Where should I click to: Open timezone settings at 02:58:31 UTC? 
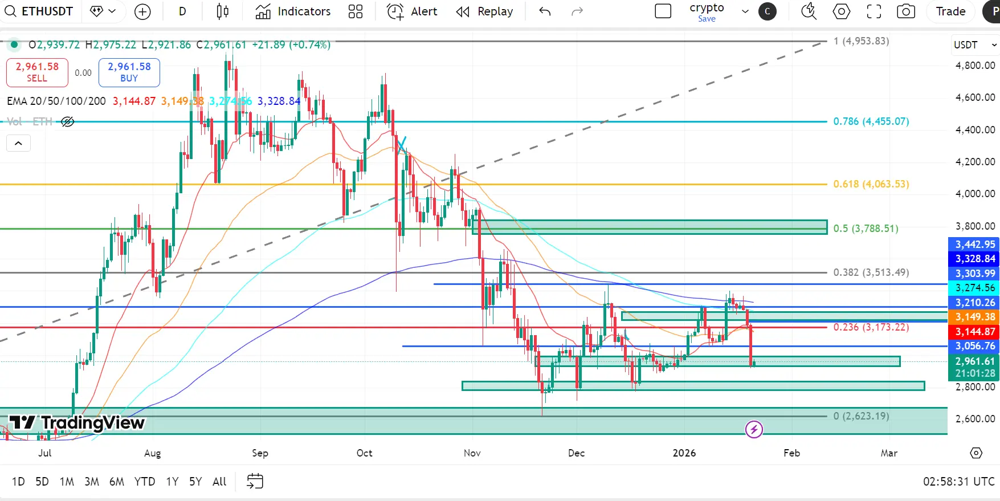click(x=959, y=482)
